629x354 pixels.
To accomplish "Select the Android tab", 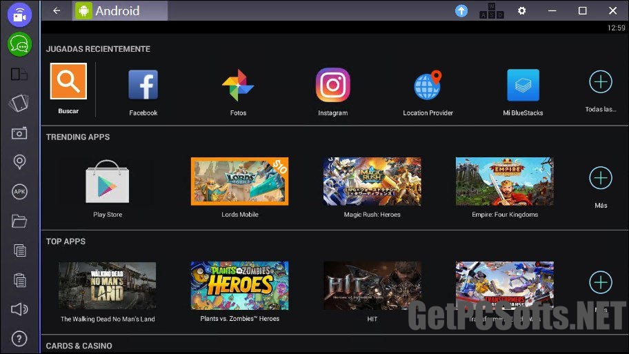I will (x=119, y=11).
